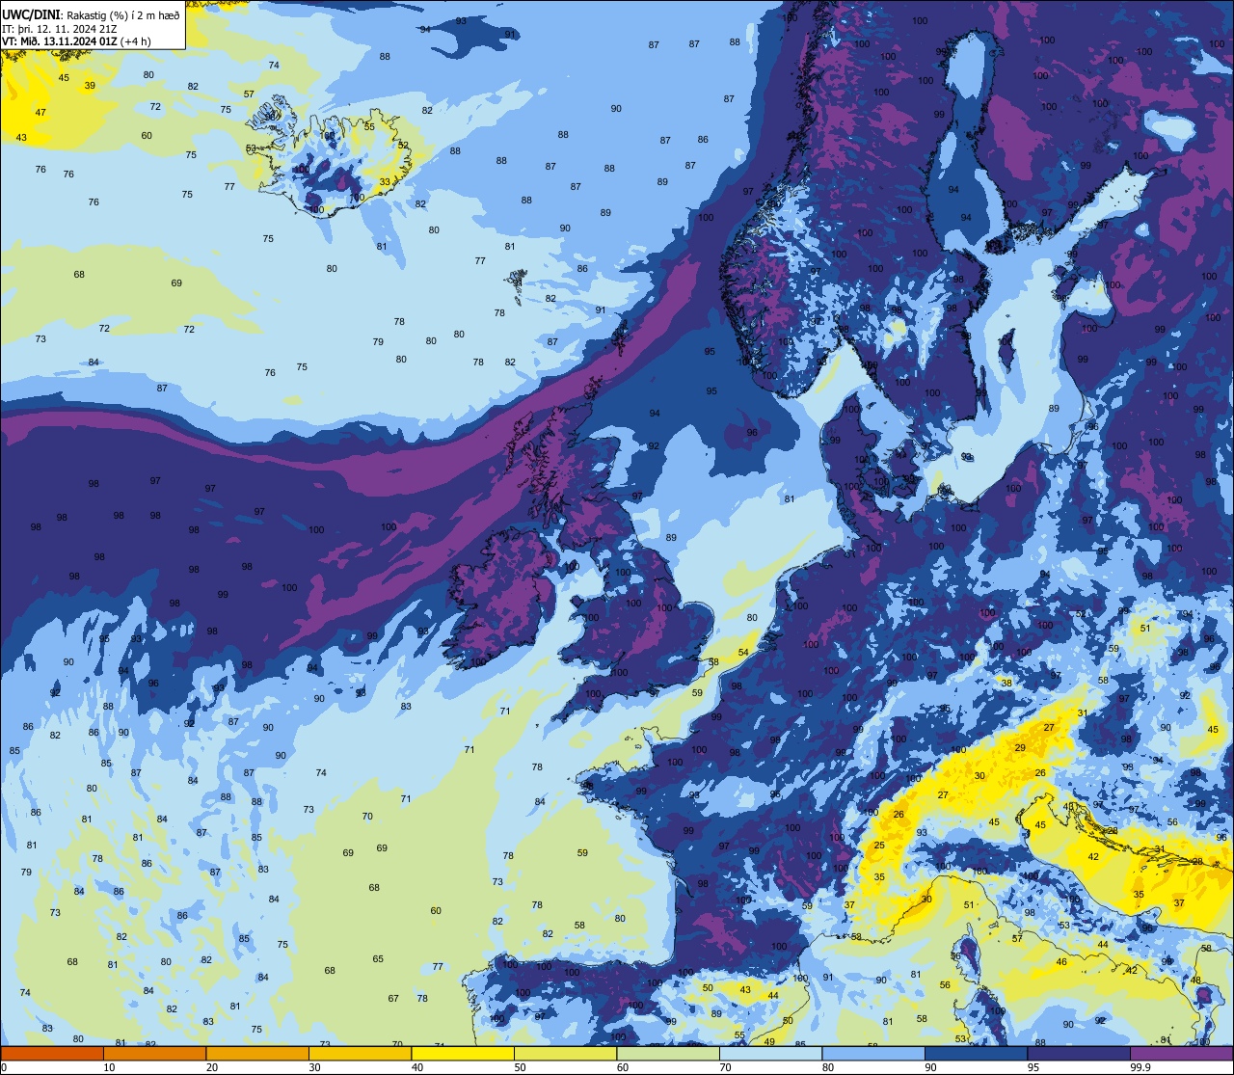Click the humidity value '29' on the map
Screen dimensions: 1234x1075
point(1020,748)
